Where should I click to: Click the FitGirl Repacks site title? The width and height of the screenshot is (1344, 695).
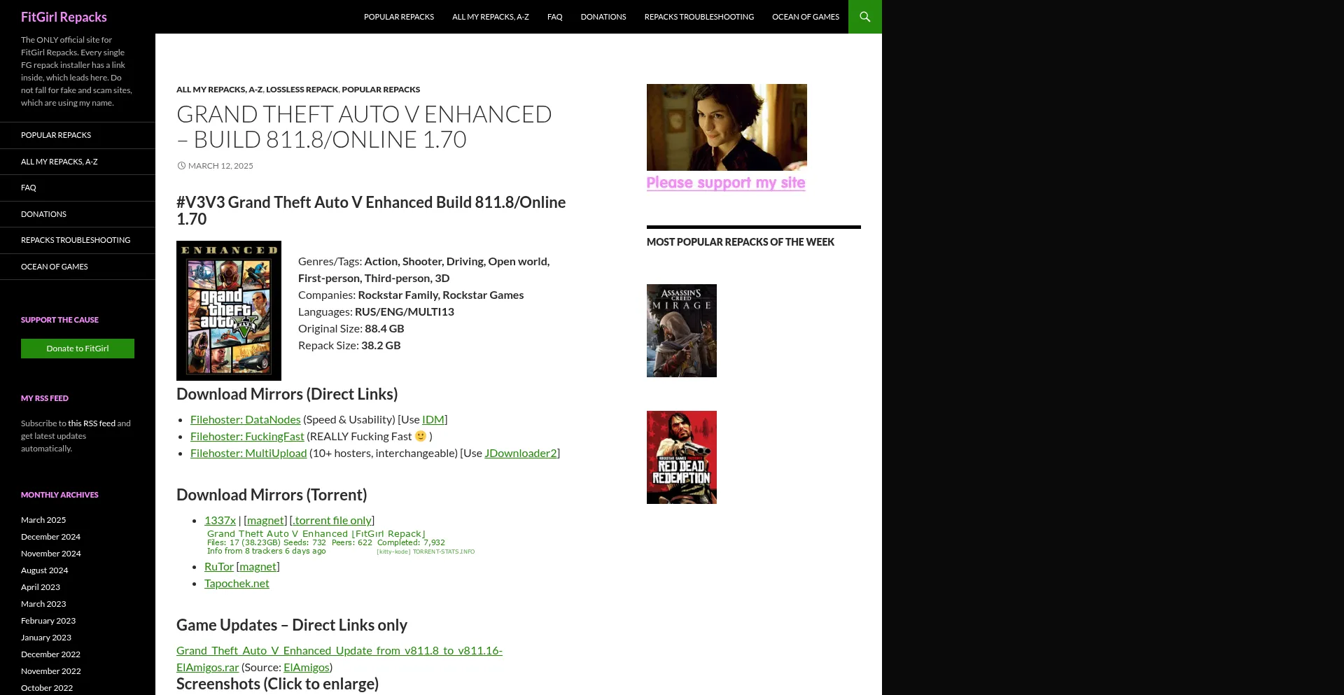[x=64, y=17]
